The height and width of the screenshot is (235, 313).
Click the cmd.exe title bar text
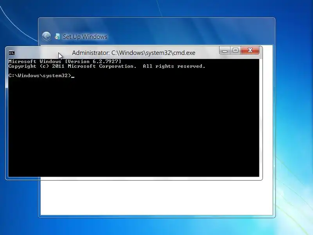coord(133,53)
